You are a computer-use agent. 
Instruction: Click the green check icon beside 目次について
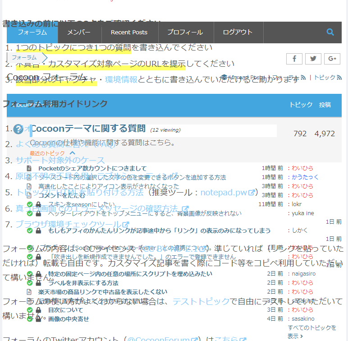(x=30, y=310)
